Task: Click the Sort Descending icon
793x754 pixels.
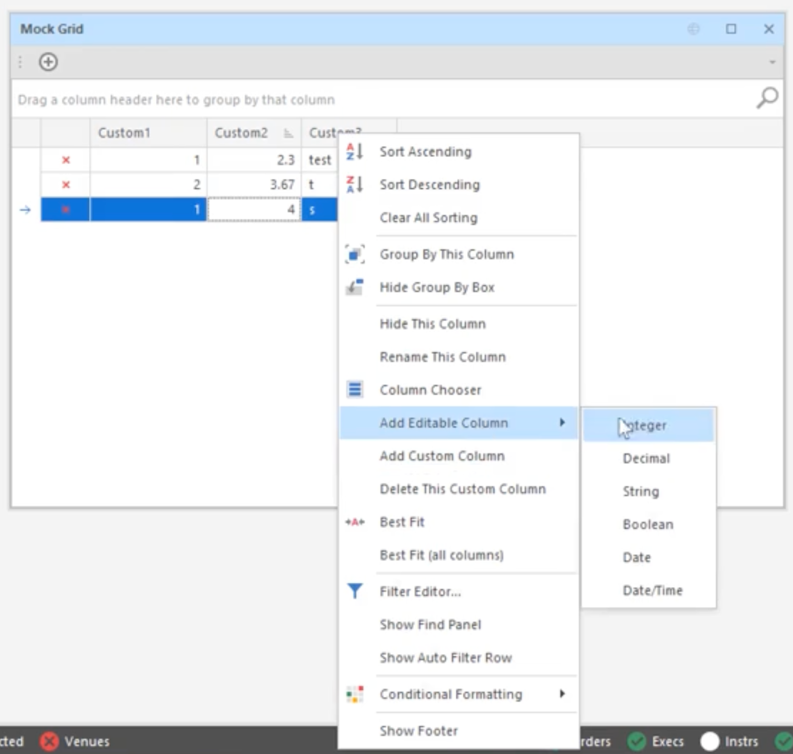Action: [x=354, y=184]
